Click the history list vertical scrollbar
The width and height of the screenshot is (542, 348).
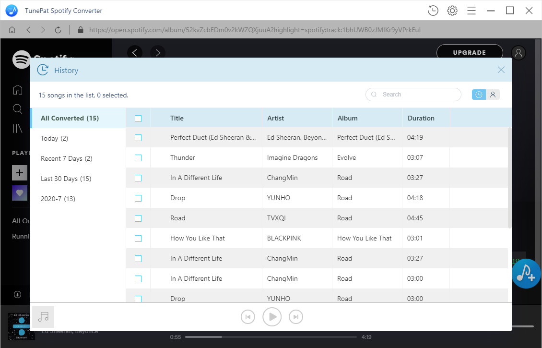(509, 178)
